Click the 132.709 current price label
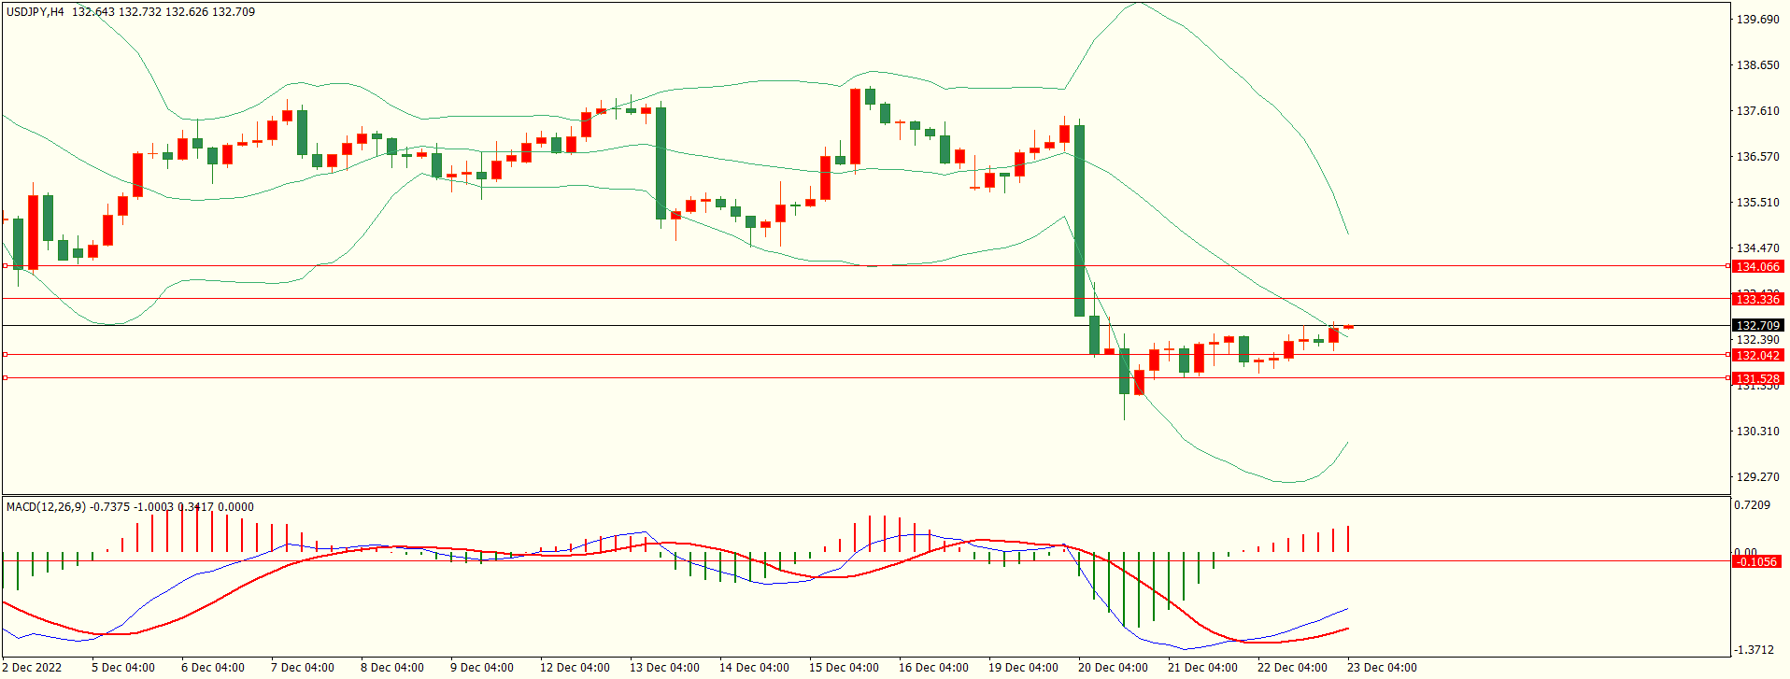Image resolution: width=1790 pixels, height=679 pixels. click(x=1756, y=326)
